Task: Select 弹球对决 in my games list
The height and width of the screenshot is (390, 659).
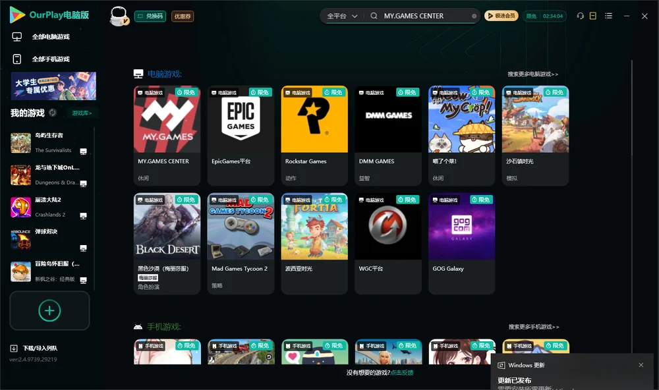Action: (x=49, y=239)
